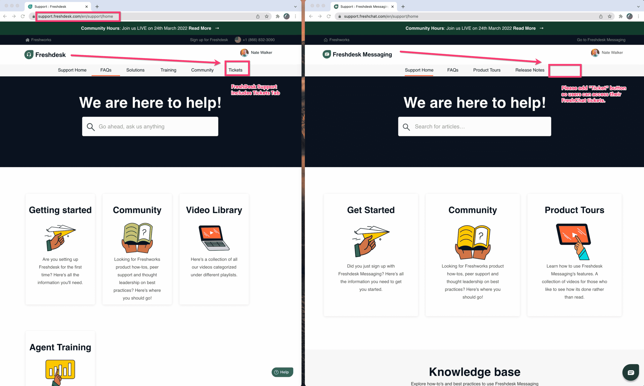Open three-dot Chrome menu in Messaging window
Viewport: 644px width, 386px height.
click(638, 16)
